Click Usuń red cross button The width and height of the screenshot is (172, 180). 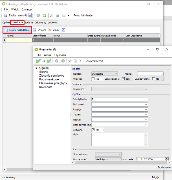(x=53, y=30)
